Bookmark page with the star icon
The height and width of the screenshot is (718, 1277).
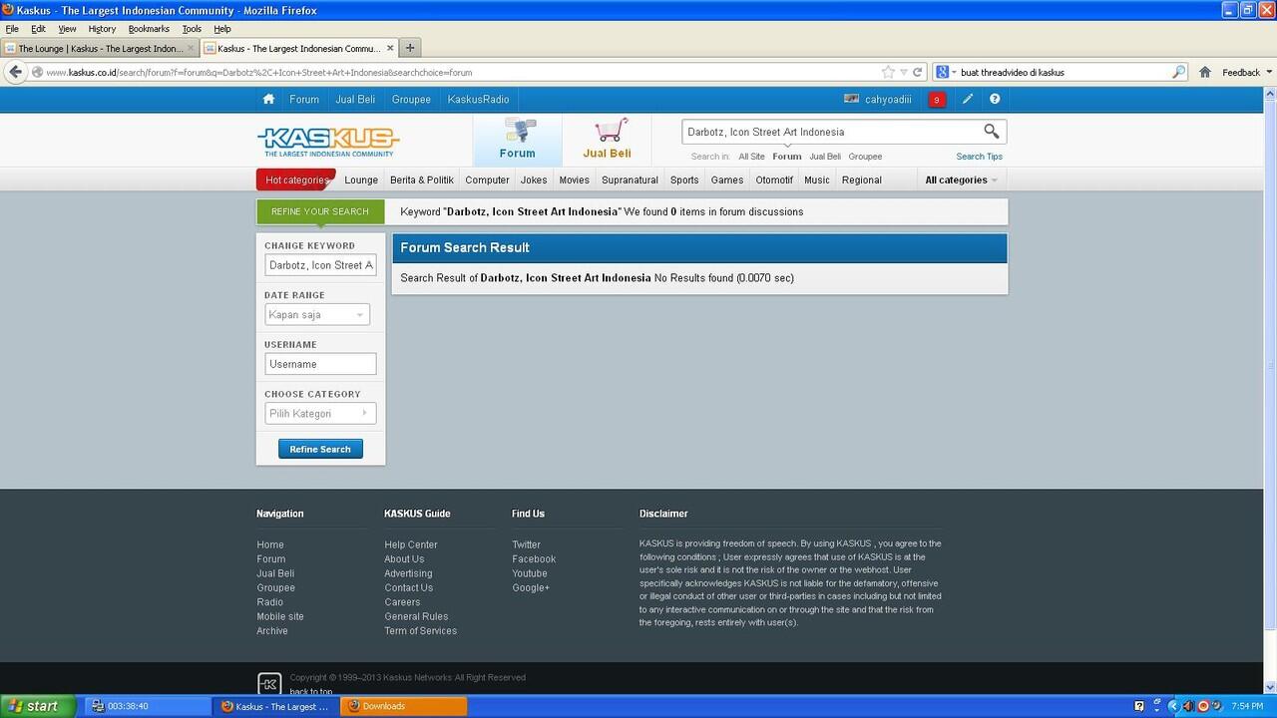point(888,72)
